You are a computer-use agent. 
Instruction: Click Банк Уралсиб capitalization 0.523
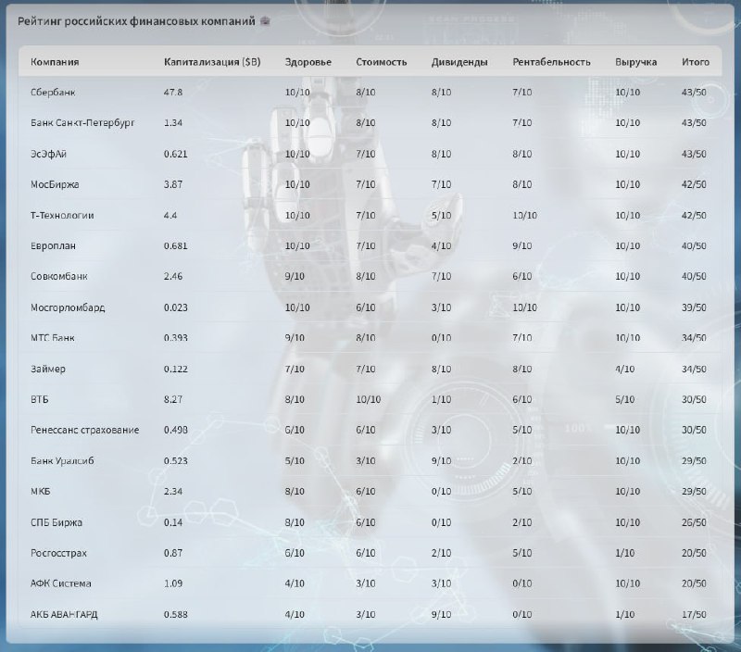pos(176,460)
